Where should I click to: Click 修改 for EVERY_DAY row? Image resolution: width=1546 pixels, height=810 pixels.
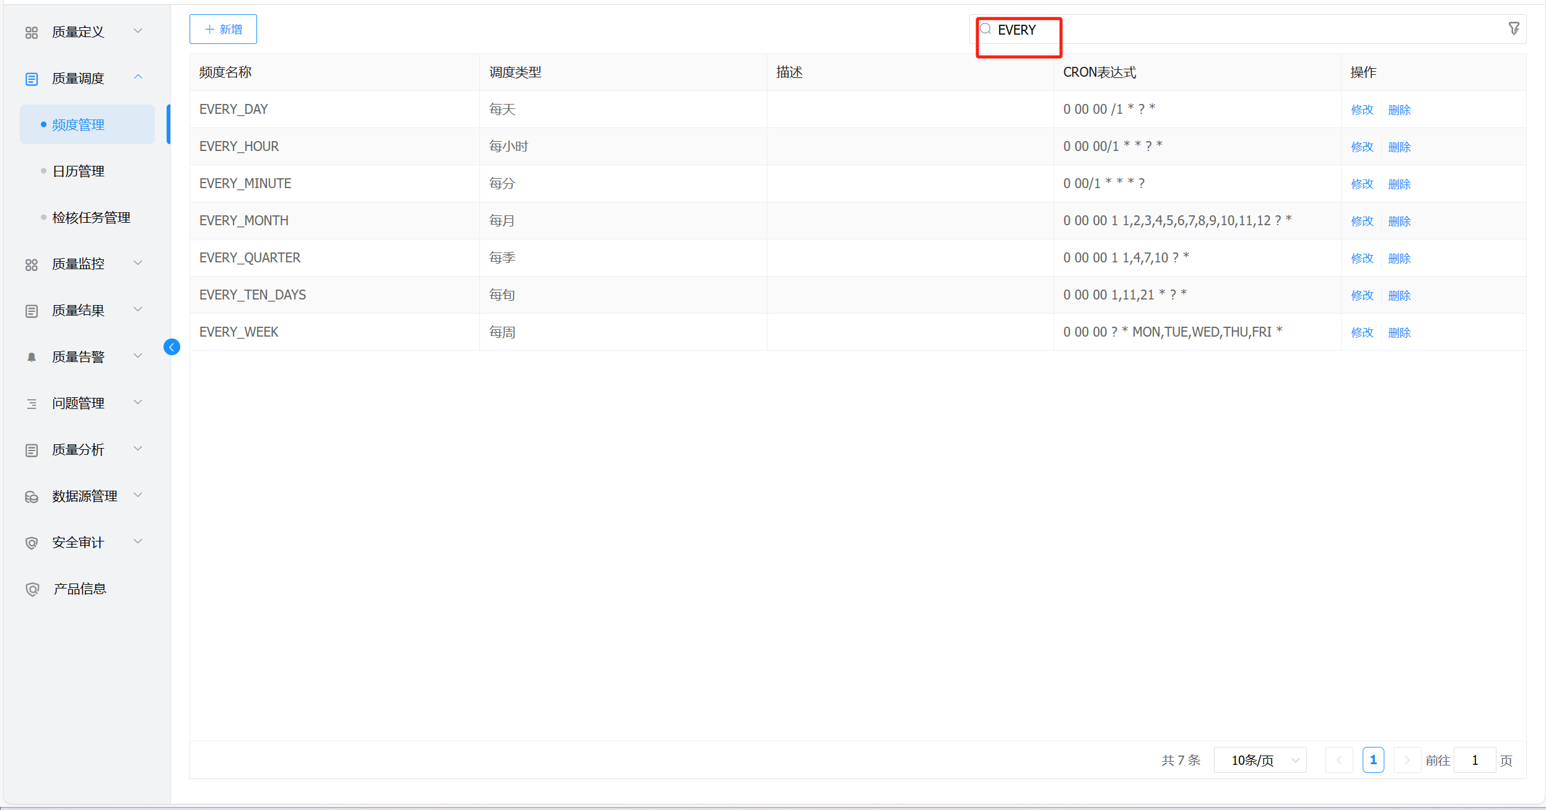tap(1362, 110)
